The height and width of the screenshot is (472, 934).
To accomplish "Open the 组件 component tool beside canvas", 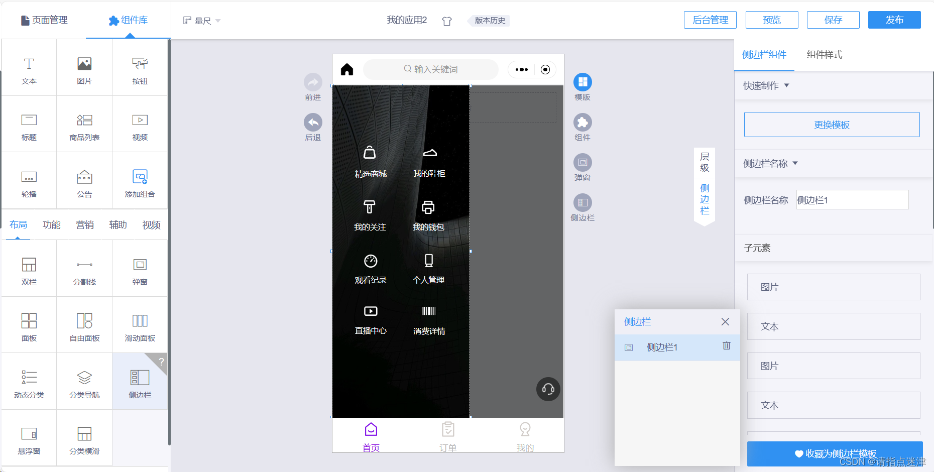I will [582, 123].
